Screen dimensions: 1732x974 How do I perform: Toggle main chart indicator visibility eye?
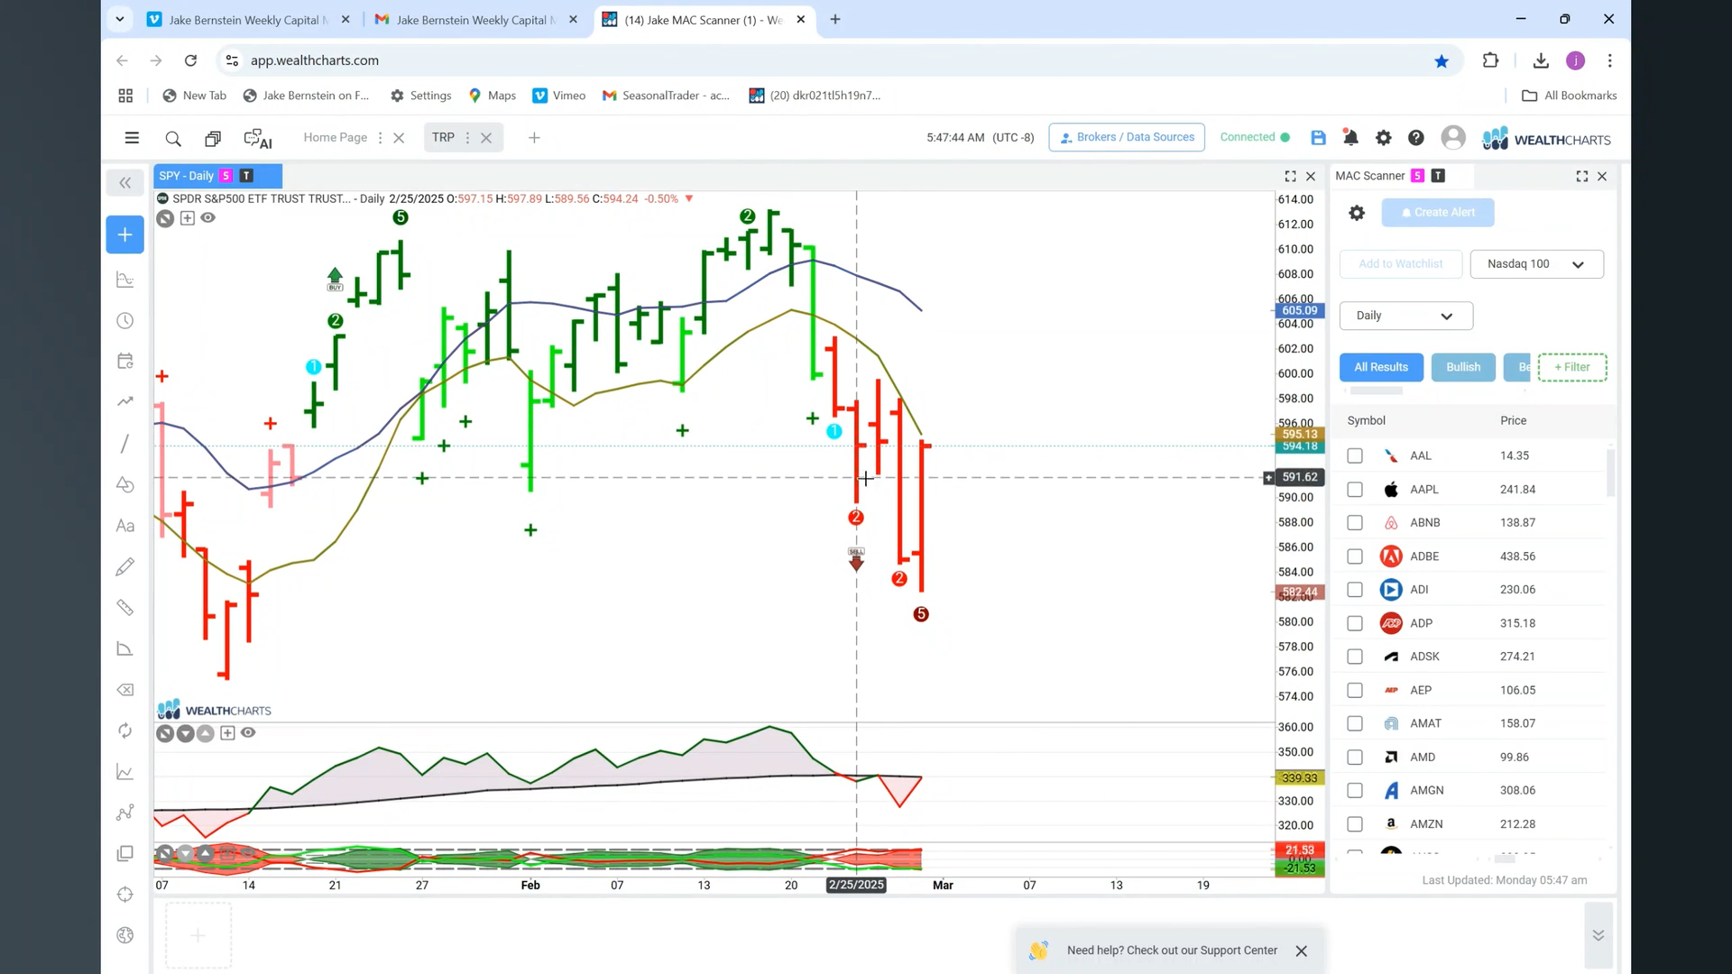click(208, 218)
